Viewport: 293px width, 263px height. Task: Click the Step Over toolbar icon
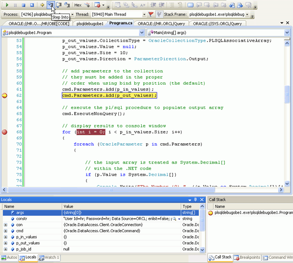[x=59, y=5]
